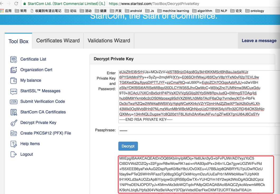The width and height of the screenshot is (280, 194).
Task: Click the StartCom Ltd. certificate label
Action: coord(66,4)
